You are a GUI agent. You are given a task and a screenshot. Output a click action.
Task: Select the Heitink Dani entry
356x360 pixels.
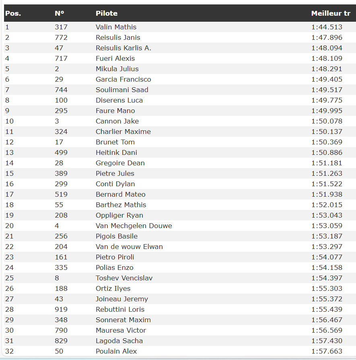pyautogui.click(x=116, y=152)
